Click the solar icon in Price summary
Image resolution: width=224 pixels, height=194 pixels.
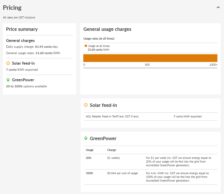coord(8,63)
